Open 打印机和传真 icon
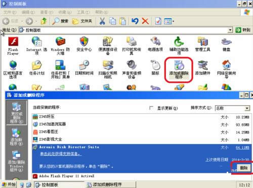 tap(132, 46)
